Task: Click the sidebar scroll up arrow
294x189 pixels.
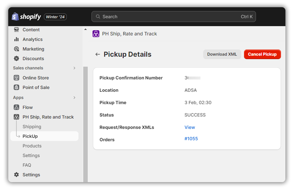Action: click(86, 29)
